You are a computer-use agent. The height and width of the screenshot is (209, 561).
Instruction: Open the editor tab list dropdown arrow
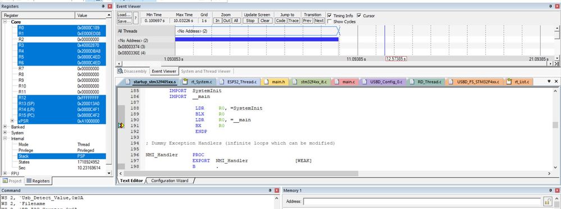click(550, 81)
